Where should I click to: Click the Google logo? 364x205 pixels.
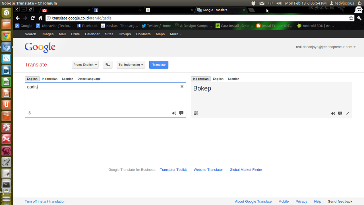pos(40,47)
